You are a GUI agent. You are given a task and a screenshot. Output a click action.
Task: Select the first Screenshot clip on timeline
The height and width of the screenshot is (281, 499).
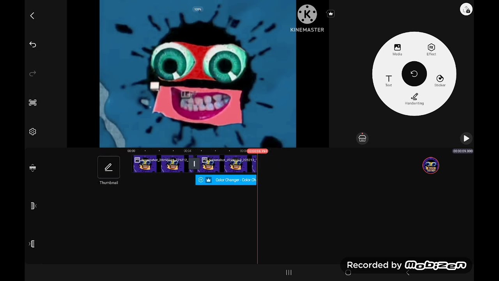click(x=161, y=164)
